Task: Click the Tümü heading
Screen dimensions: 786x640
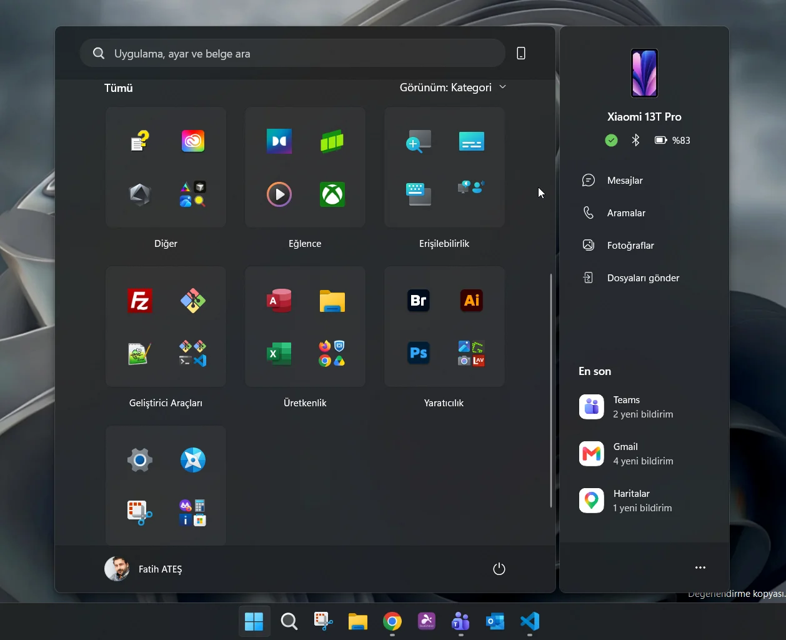Action: (x=119, y=88)
